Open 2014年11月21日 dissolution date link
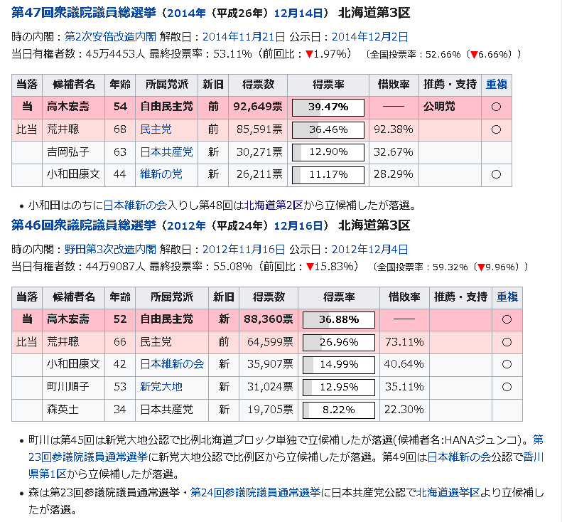The image size is (562, 522). coord(244,36)
